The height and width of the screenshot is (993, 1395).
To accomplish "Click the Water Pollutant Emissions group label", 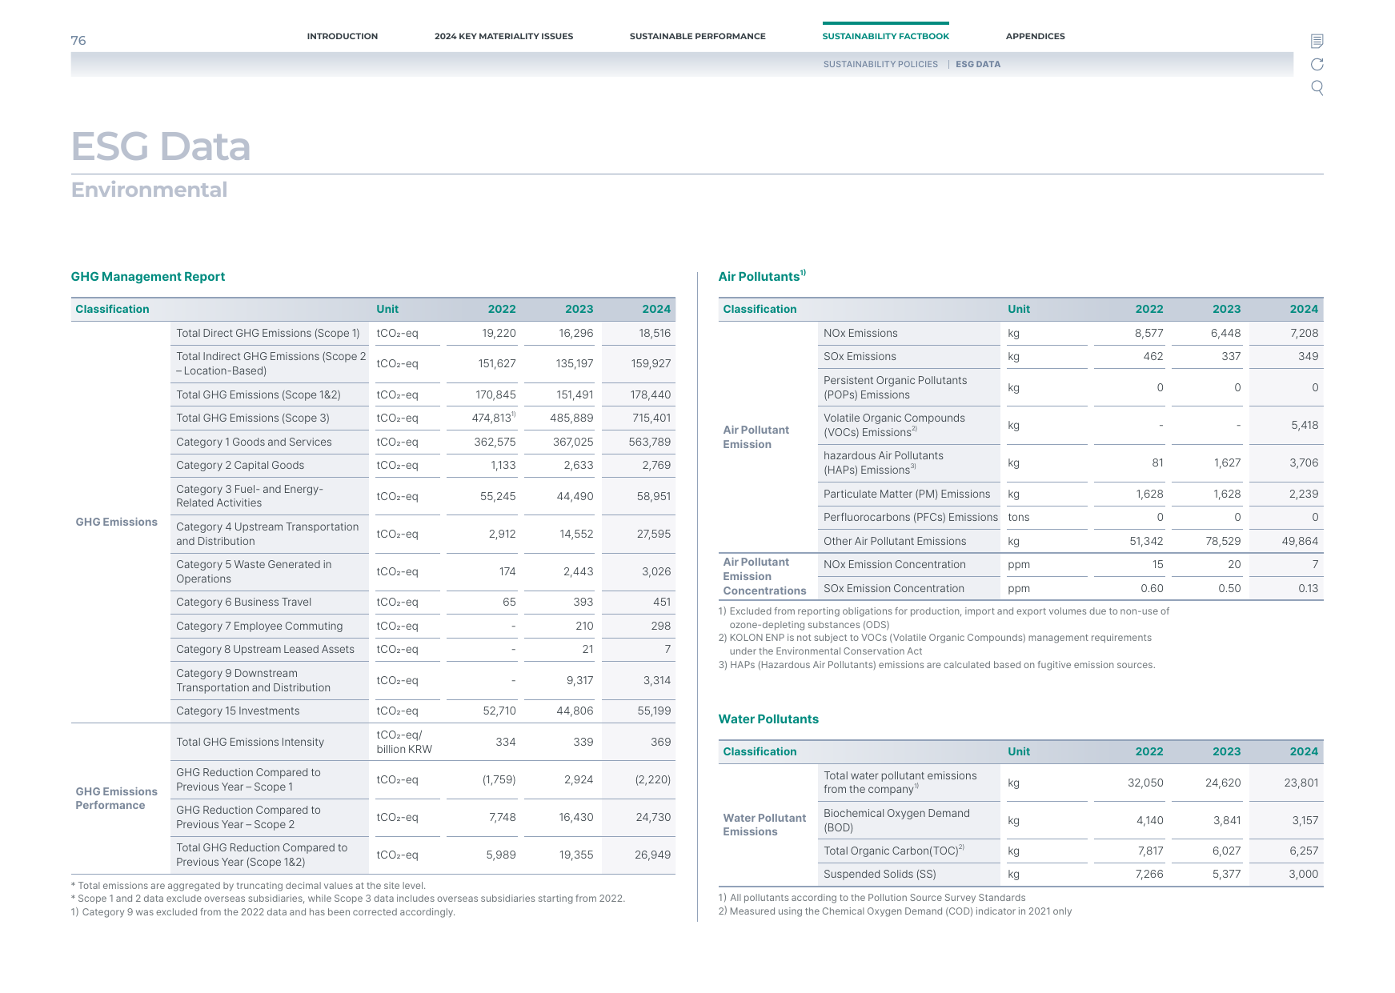I will [x=764, y=825].
